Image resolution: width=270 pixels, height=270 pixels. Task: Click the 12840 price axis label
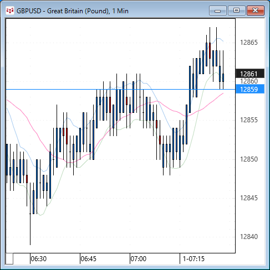pos(249,237)
